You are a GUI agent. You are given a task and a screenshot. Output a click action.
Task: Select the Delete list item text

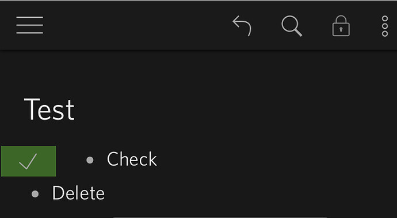(78, 193)
